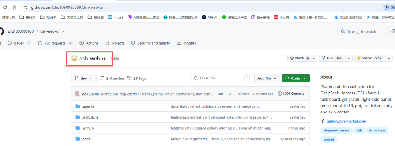
Task: Open the Aa728848 author link
Action: click(90, 94)
